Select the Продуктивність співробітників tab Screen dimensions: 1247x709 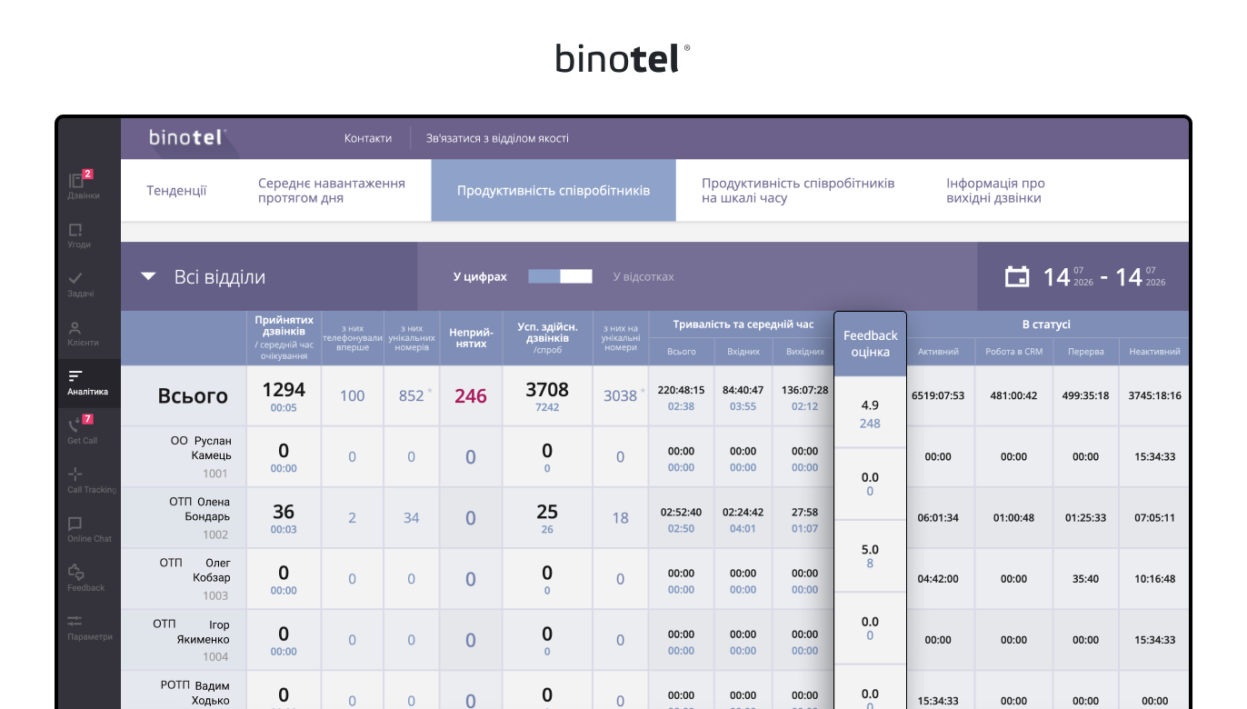(554, 191)
